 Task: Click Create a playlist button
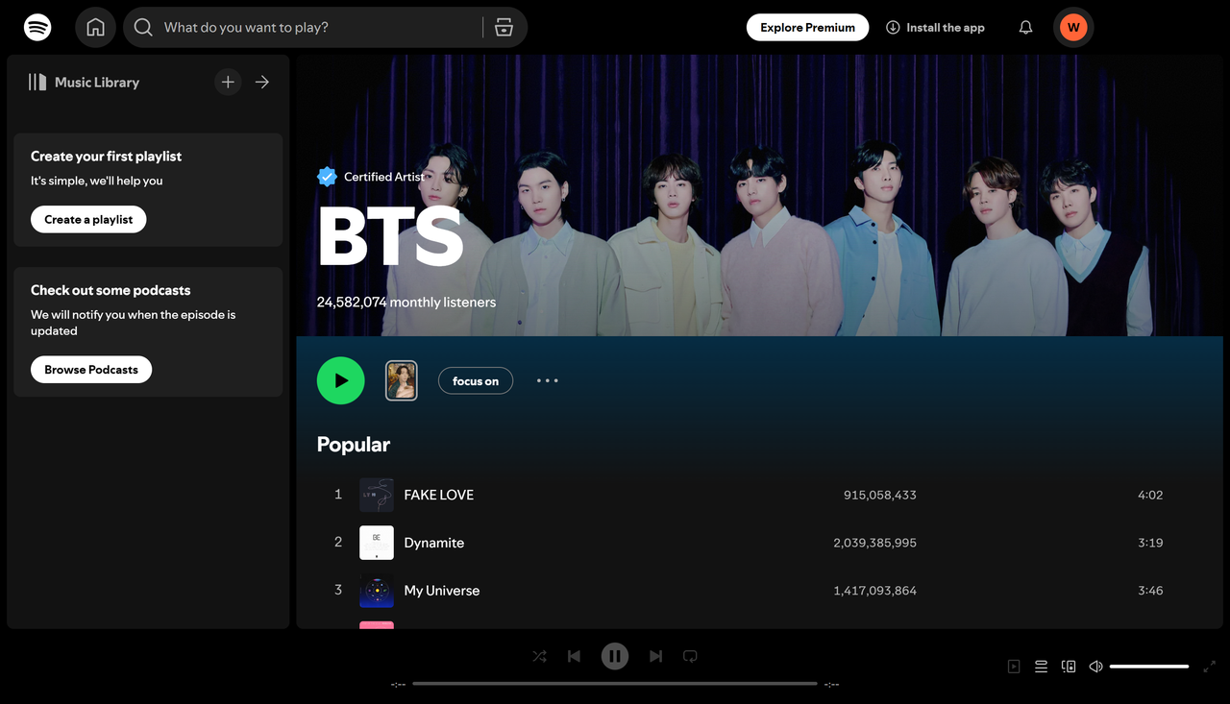pos(88,219)
